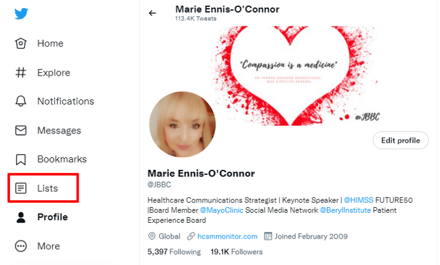View the 5,397 Following list
The height and width of the screenshot is (265, 440).
(174, 252)
